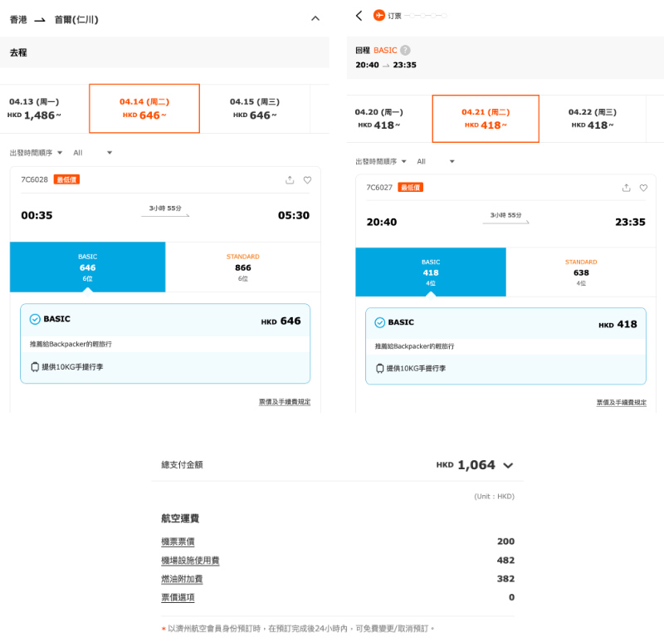Select the HKD 646 BASIC fare checkmark
This screenshot has width=664, height=642.
coord(35,319)
